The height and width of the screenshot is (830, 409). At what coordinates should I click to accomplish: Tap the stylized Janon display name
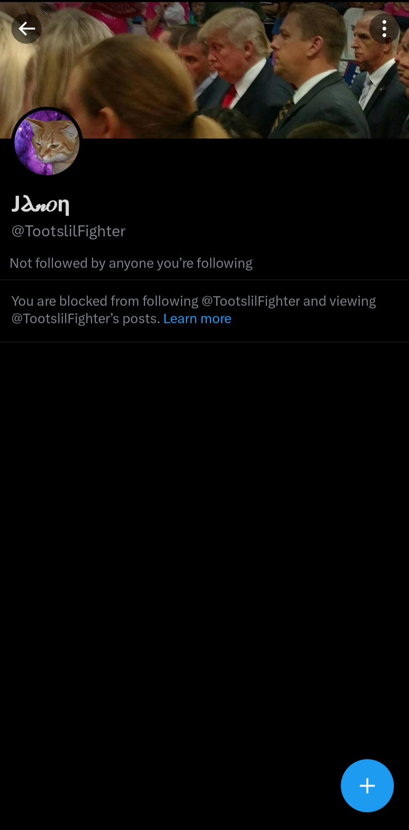pos(41,205)
